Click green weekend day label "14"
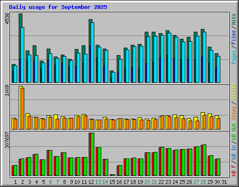 point(105,182)
